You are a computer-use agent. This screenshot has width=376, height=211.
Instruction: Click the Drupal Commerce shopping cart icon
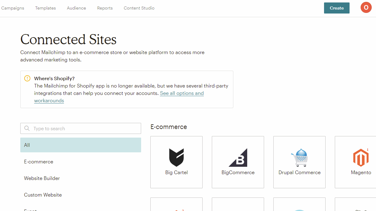(299, 158)
